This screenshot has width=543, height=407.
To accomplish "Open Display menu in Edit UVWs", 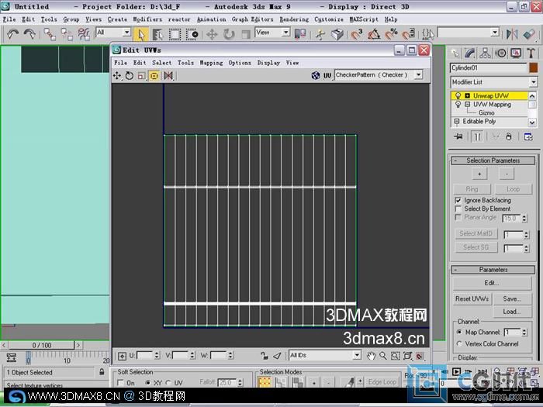I will [268, 63].
